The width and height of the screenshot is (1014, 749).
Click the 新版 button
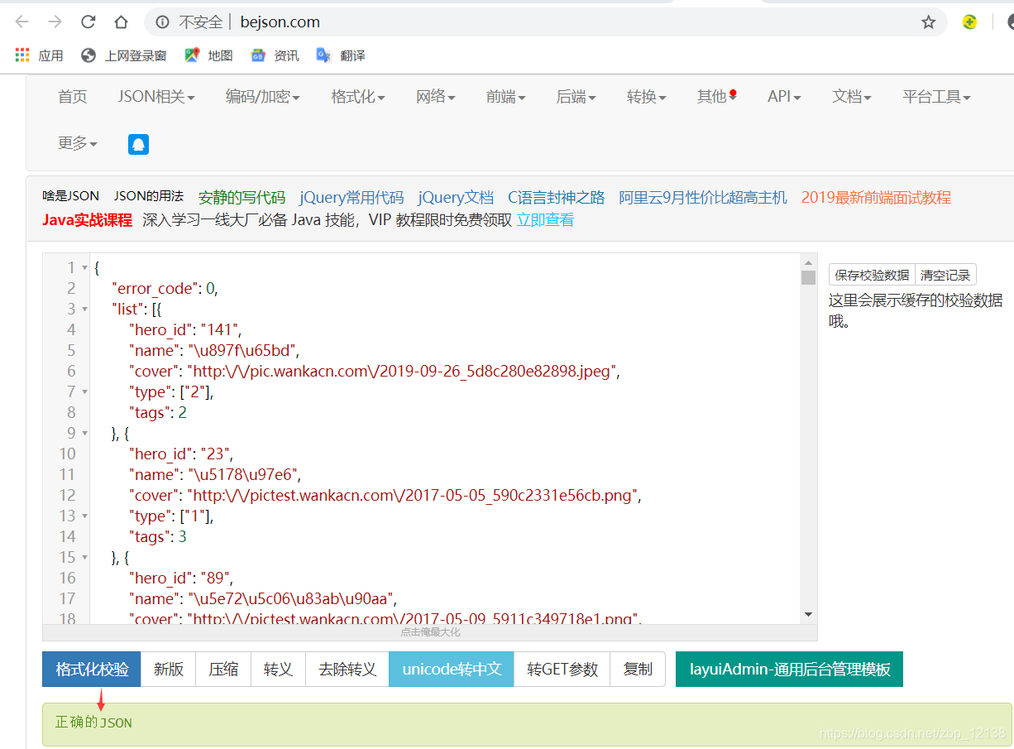169,670
